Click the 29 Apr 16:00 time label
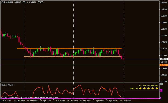168x103 pixels. tap(125, 101)
